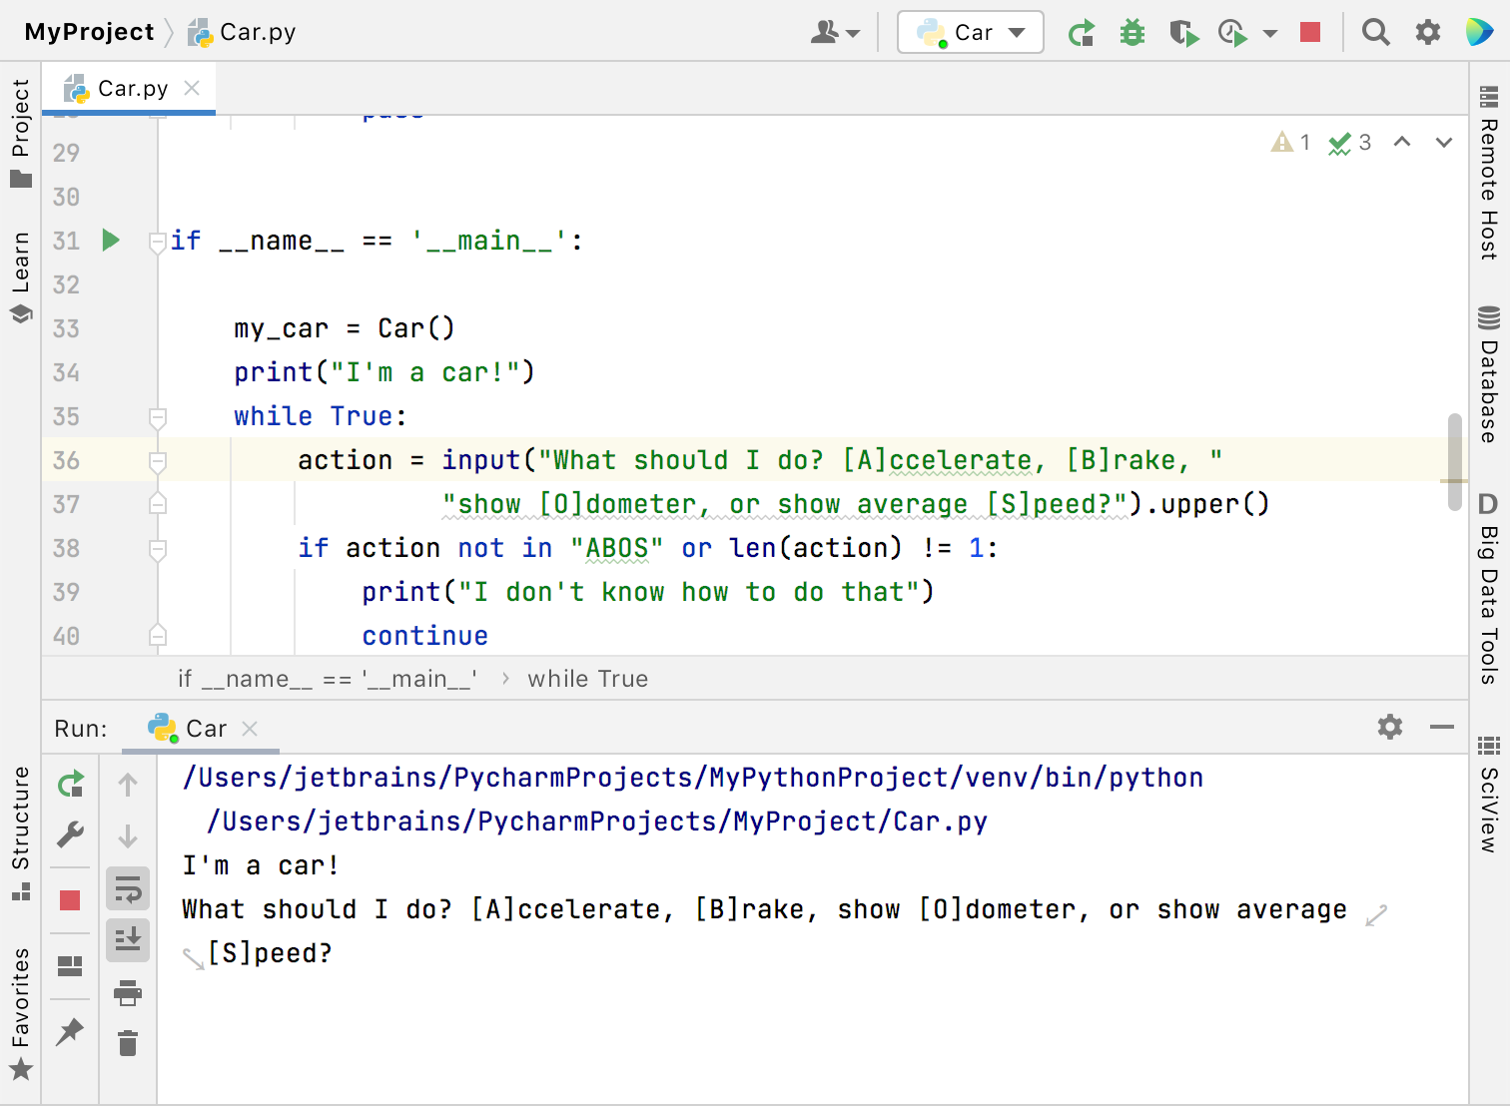The width and height of the screenshot is (1510, 1106).
Task: Open the IDE settings gear
Action: [1428, 31]
